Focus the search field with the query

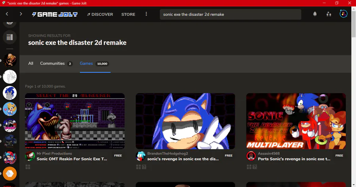pyautogui.click(x=231, y=14)
